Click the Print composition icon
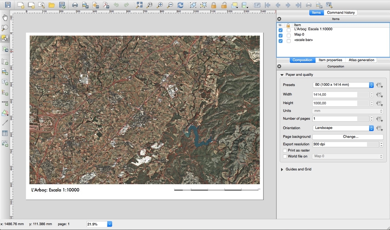390x230 pixels. coord(75,5)
